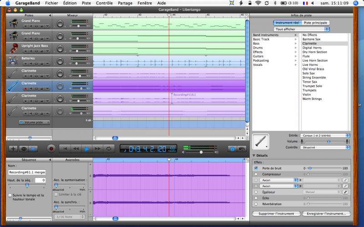Open the Édition menu
This screenshot has width=364, height=227.
pyautogui.click(x=70, y=3)
